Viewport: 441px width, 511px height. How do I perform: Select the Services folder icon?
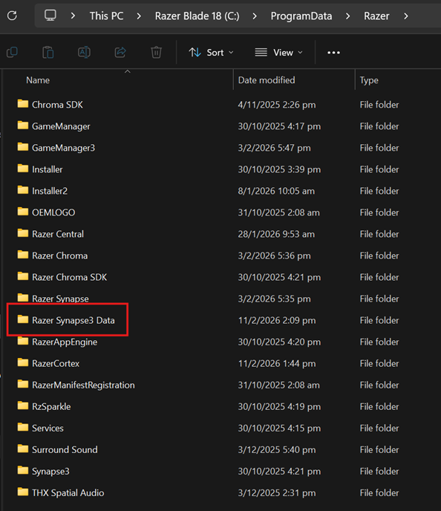[23, 427]
